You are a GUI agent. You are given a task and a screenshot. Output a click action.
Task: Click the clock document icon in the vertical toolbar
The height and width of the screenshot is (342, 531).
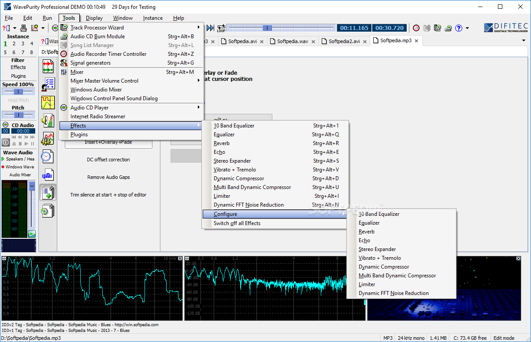(48, 156)
